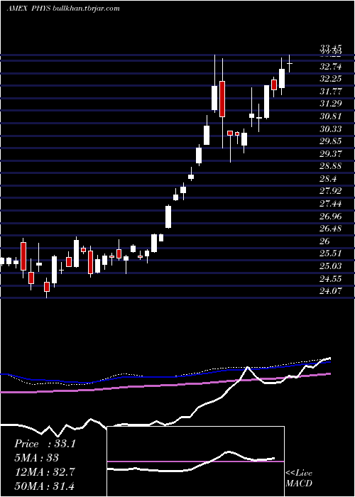Click the 28.4 price axis label
The height and width of the screenshot is (497, 355).
click(328, 179)
